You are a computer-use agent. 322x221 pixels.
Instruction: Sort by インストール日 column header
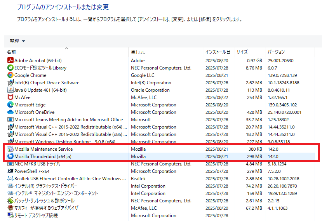pos(218,52)
